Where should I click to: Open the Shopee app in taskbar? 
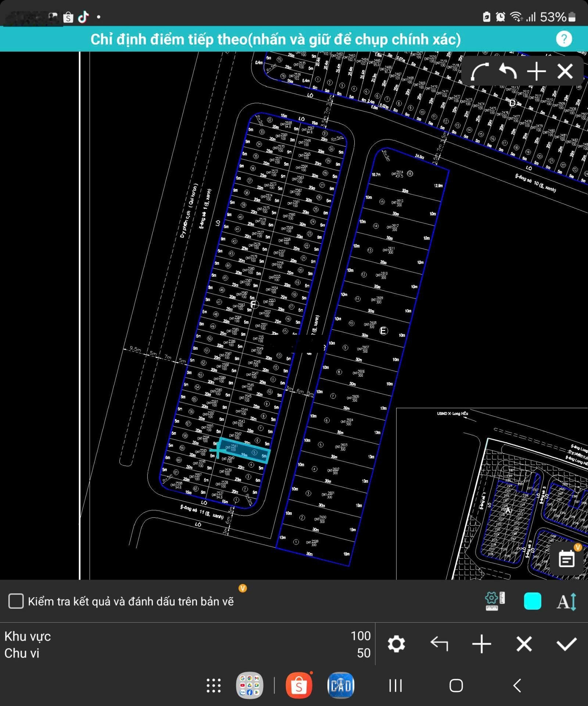click(x=299, y=685)
